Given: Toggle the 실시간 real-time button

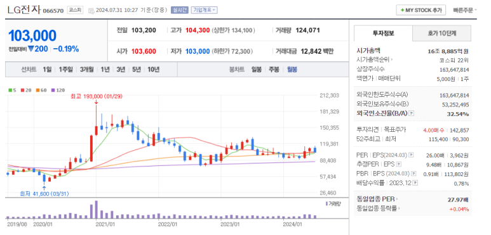Looking at the screenshot, I should (x=179, y=10).
